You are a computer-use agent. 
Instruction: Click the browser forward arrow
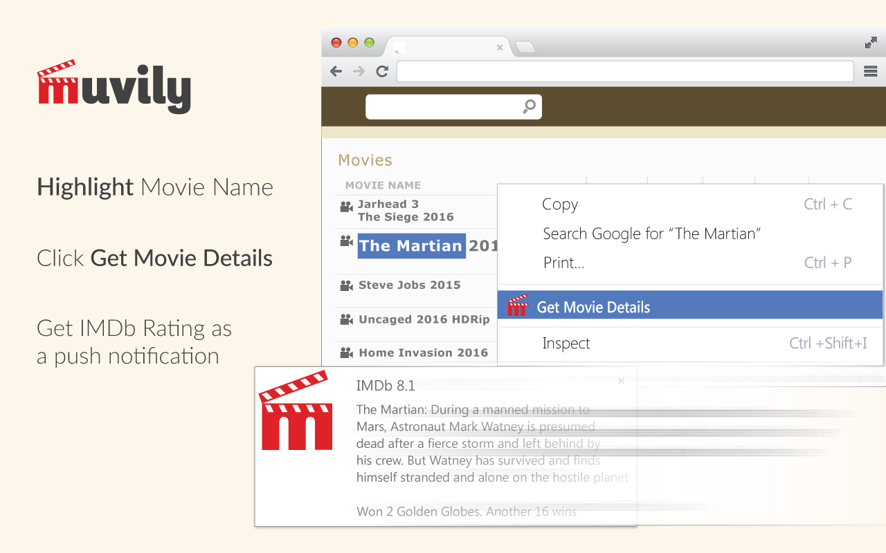click(x=359, y=71)
